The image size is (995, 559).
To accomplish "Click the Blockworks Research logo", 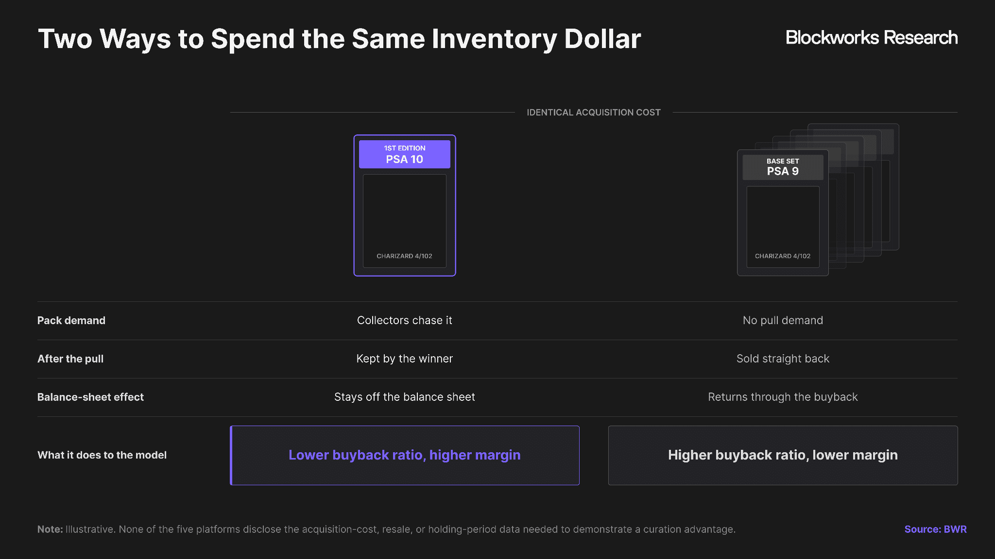I will [x=872, y=37].
